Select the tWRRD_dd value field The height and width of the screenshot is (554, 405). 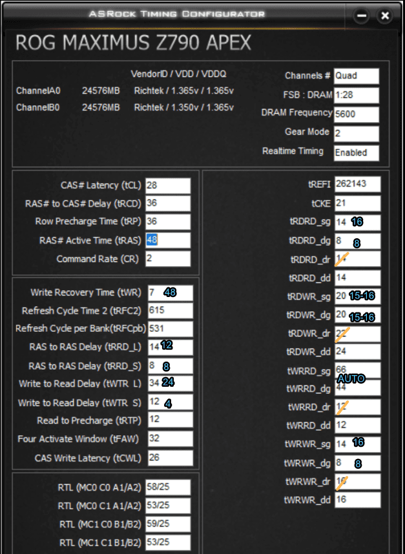(x=358, y=426)
